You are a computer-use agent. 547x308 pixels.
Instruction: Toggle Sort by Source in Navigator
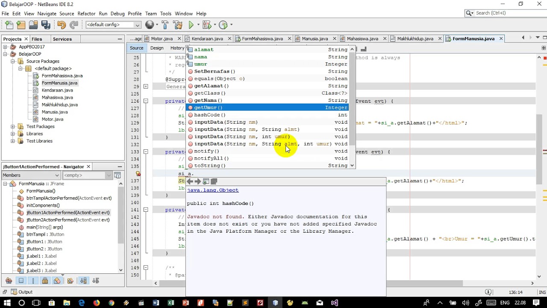coord(96,281)
